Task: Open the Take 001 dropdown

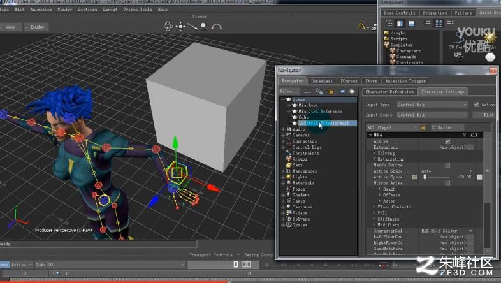Action: [x=110, y=265]
